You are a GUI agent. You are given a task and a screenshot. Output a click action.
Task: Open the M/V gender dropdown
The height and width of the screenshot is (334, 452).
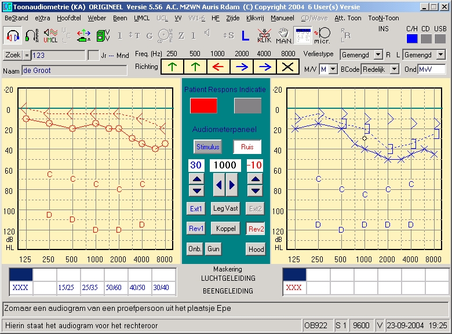click(333, 69)
